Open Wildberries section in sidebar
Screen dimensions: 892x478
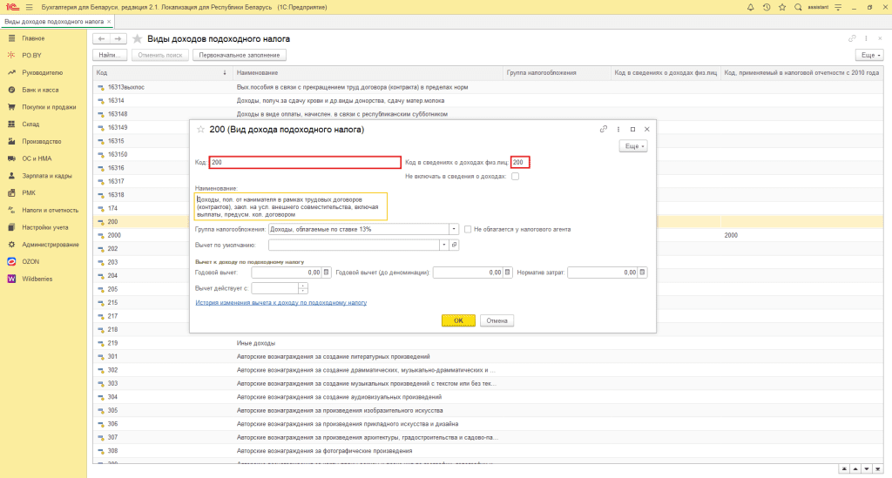tap(37, 279)
